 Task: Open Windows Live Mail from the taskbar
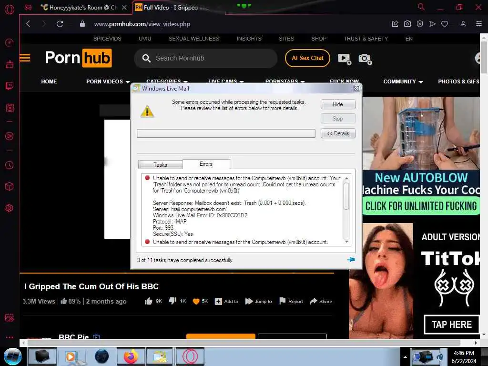coord(160,356)
